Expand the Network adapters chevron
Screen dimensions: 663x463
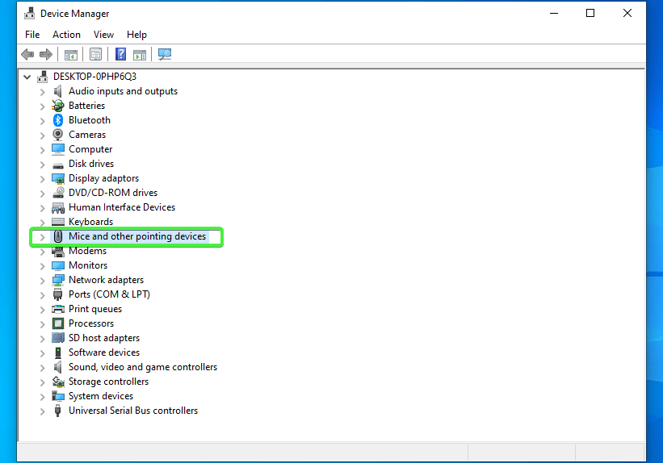click(x=42, y=281)
